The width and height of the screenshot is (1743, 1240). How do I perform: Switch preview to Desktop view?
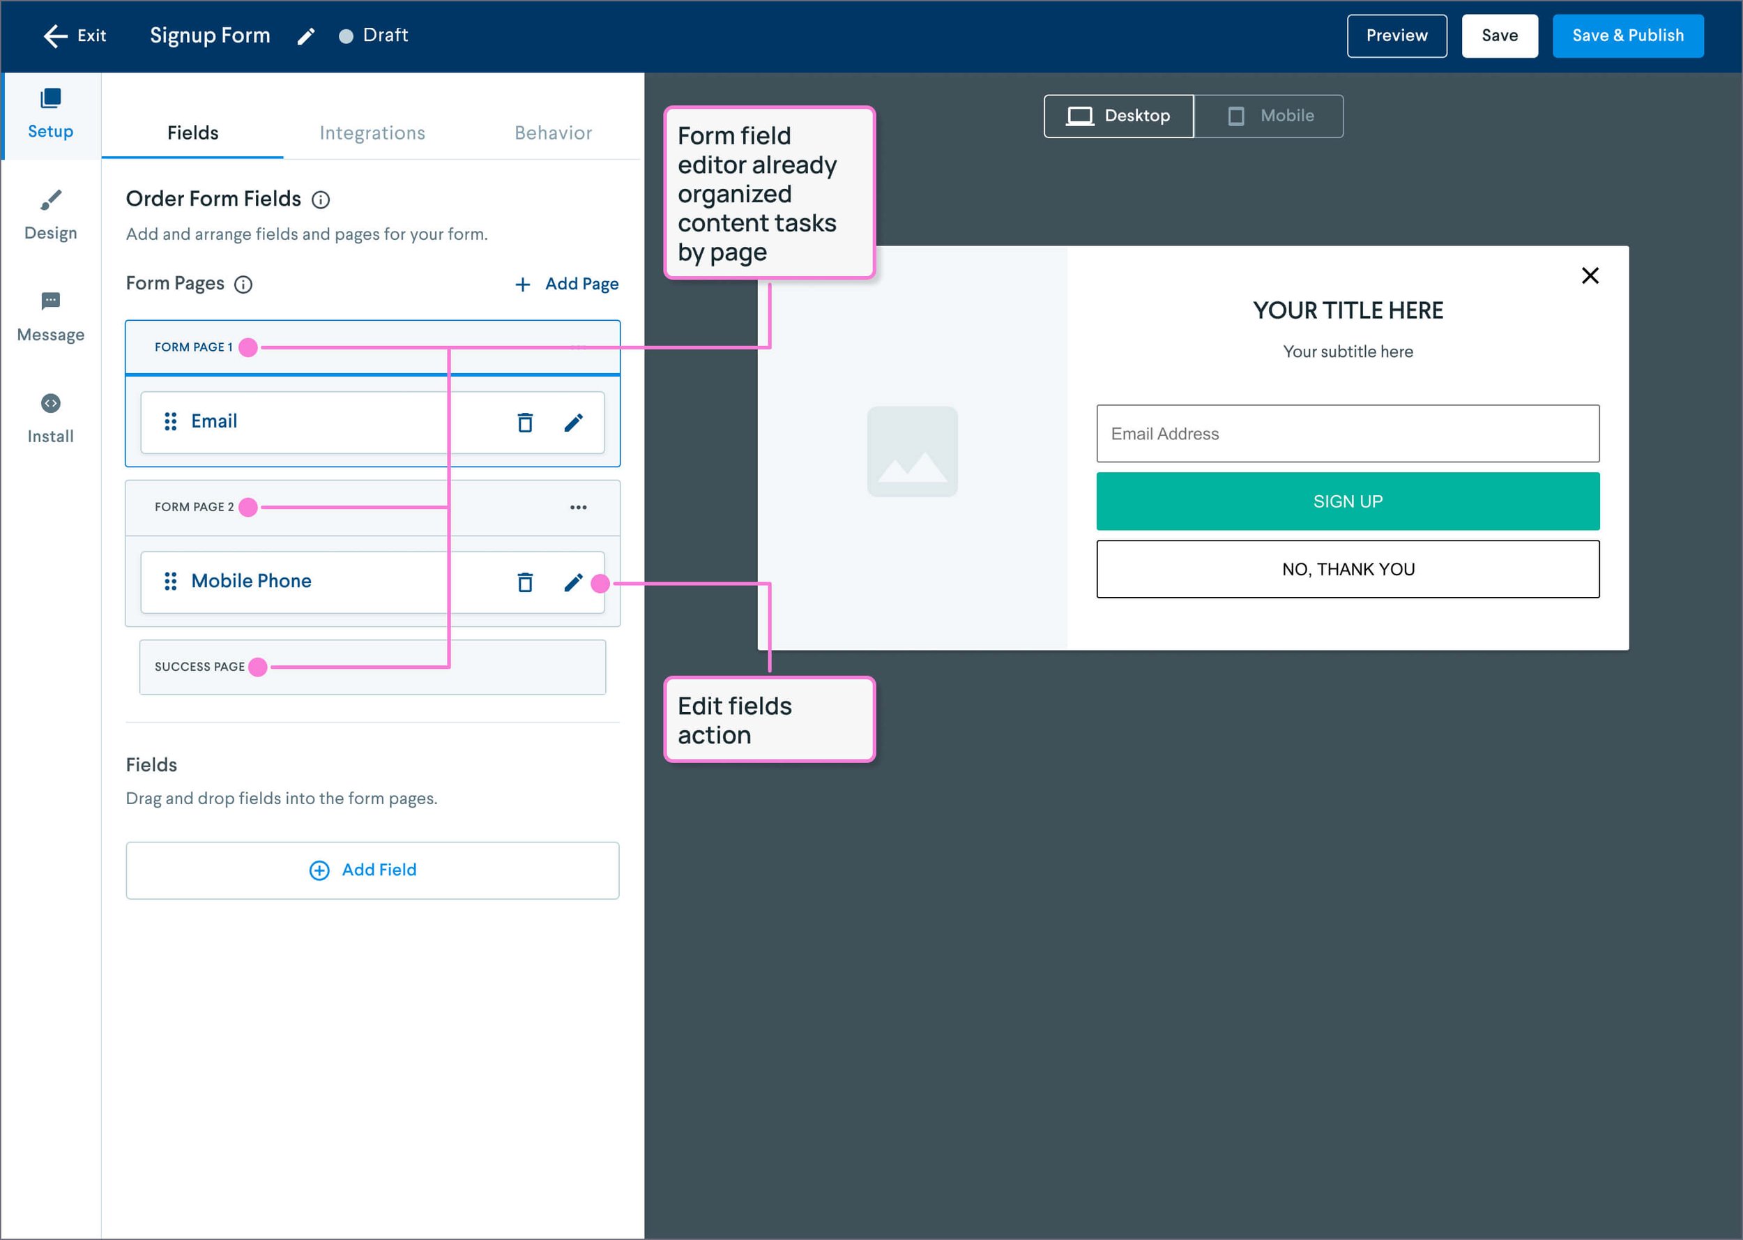coord(1118,116)
